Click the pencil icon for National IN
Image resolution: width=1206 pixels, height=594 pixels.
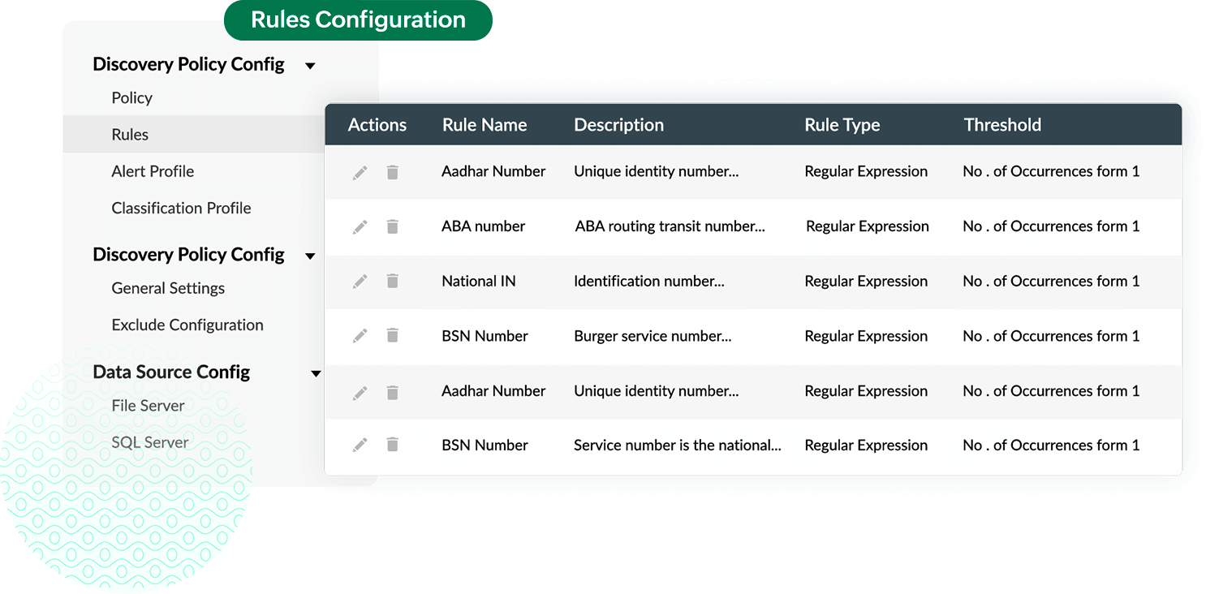click(360, 282)
